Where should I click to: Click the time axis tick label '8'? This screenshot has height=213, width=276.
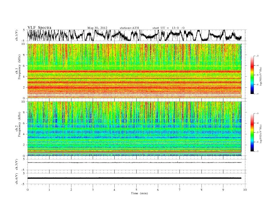click(201, 190)
